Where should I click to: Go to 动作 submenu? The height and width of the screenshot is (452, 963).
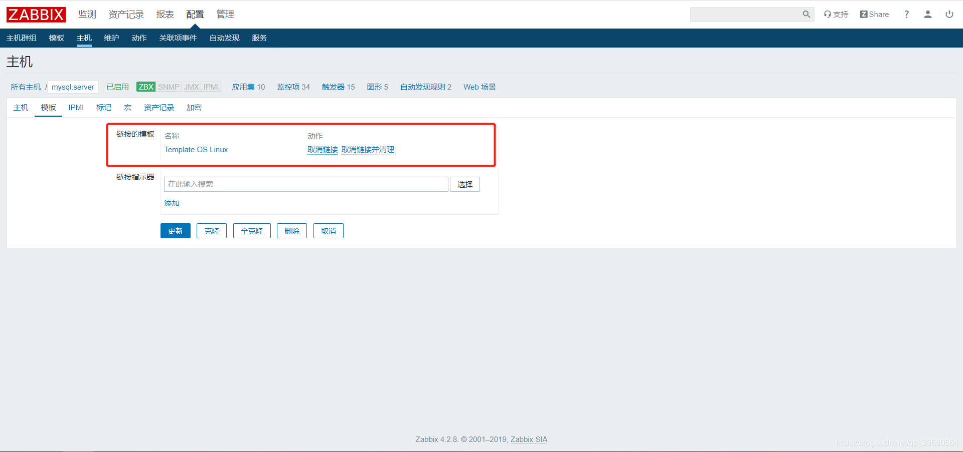139,38
